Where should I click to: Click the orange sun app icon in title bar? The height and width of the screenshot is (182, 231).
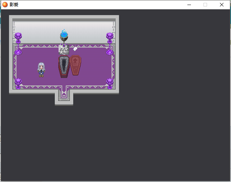pyautogui.click(x=5, y=5)
